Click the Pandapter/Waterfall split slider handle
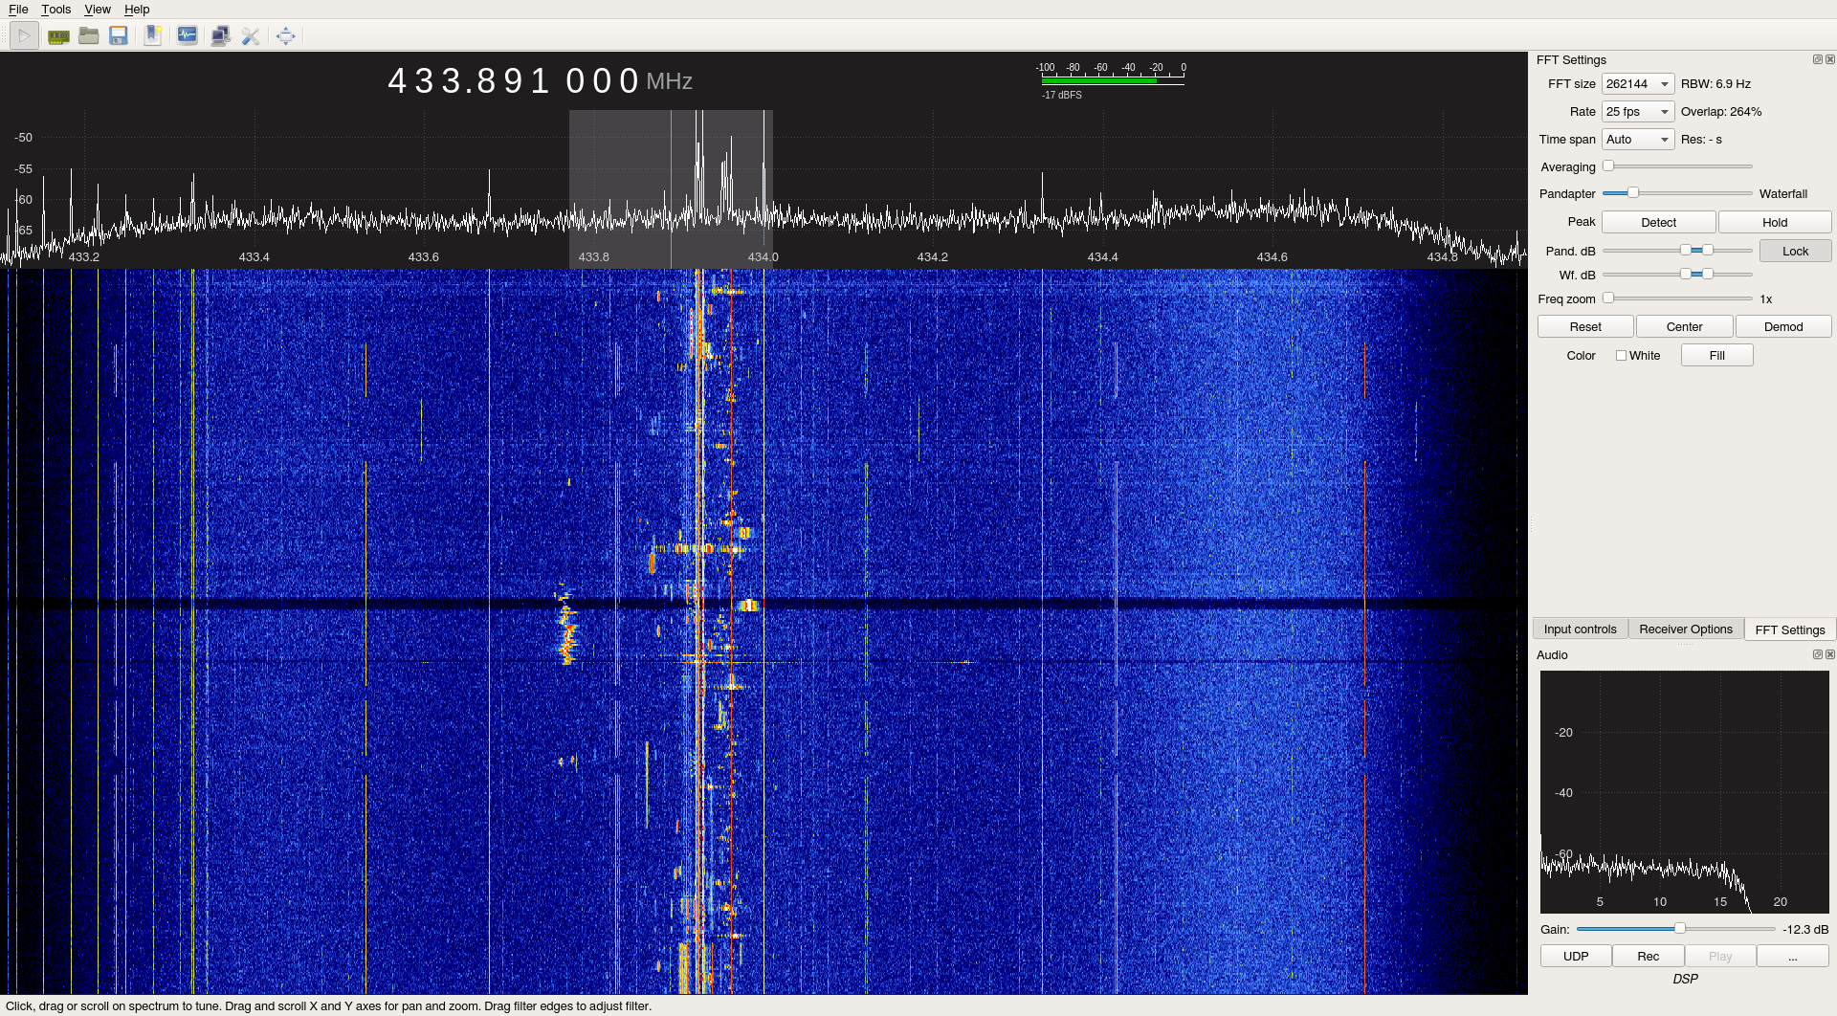 tap(1633, 193)
